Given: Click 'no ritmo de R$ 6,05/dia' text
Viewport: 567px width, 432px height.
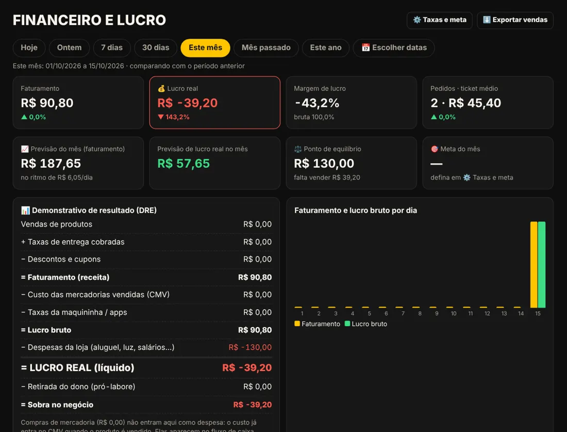Looking at the screenshot, I should (57, 178).
